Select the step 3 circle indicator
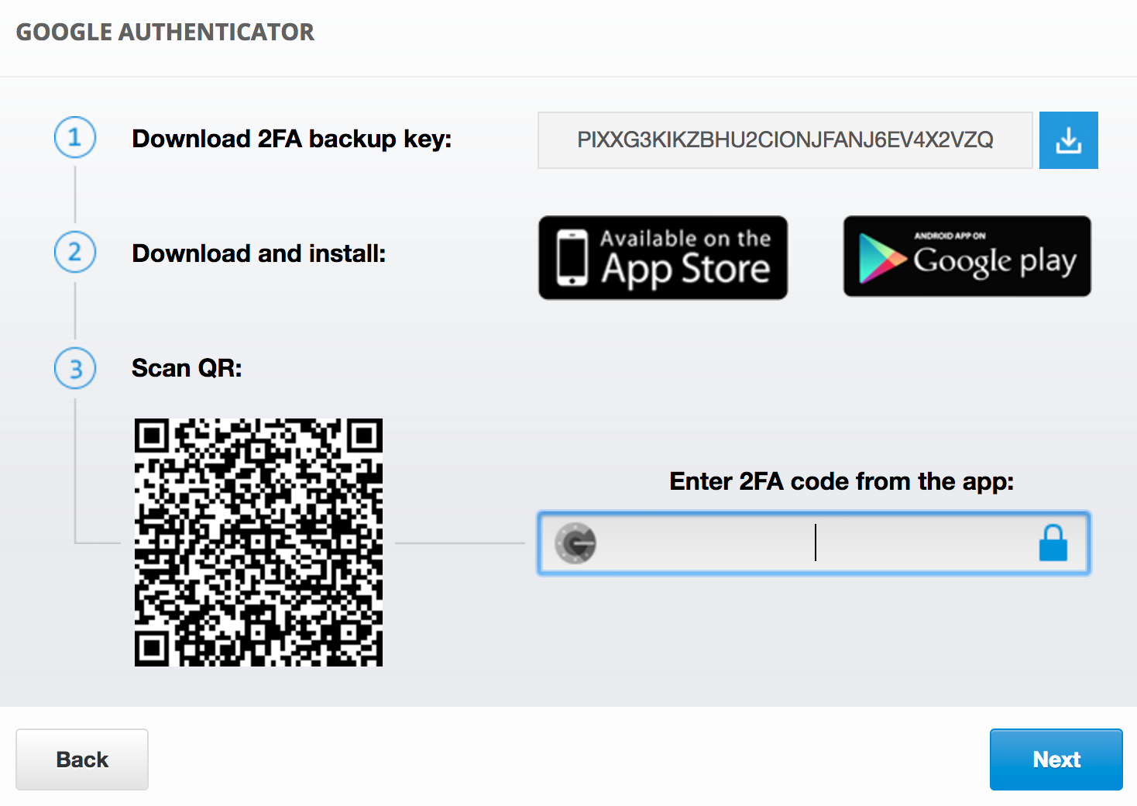 point(75,368)
